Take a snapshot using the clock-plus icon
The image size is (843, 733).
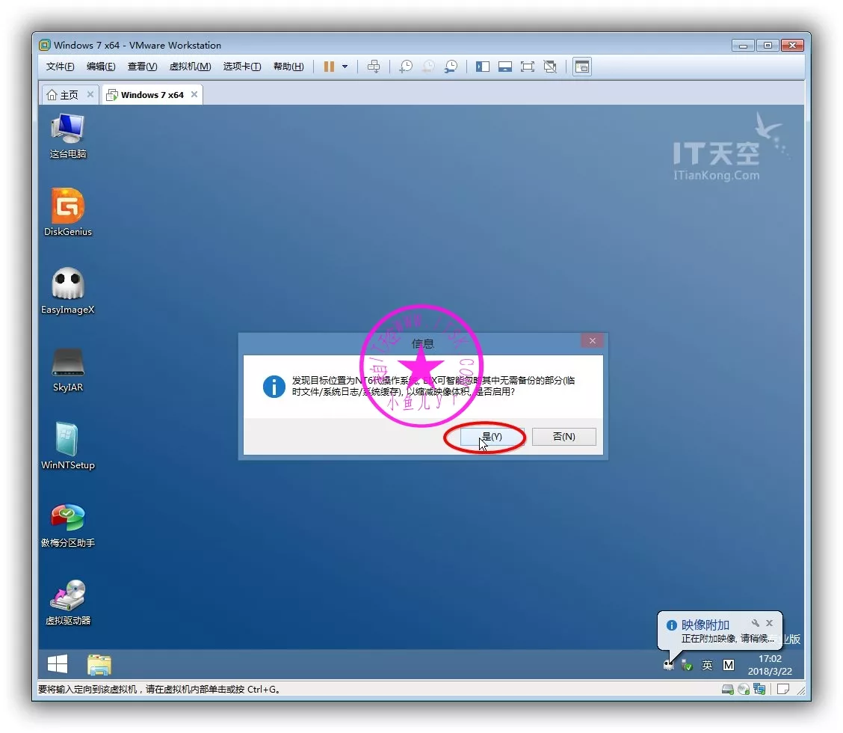click(x=405, y=67)
